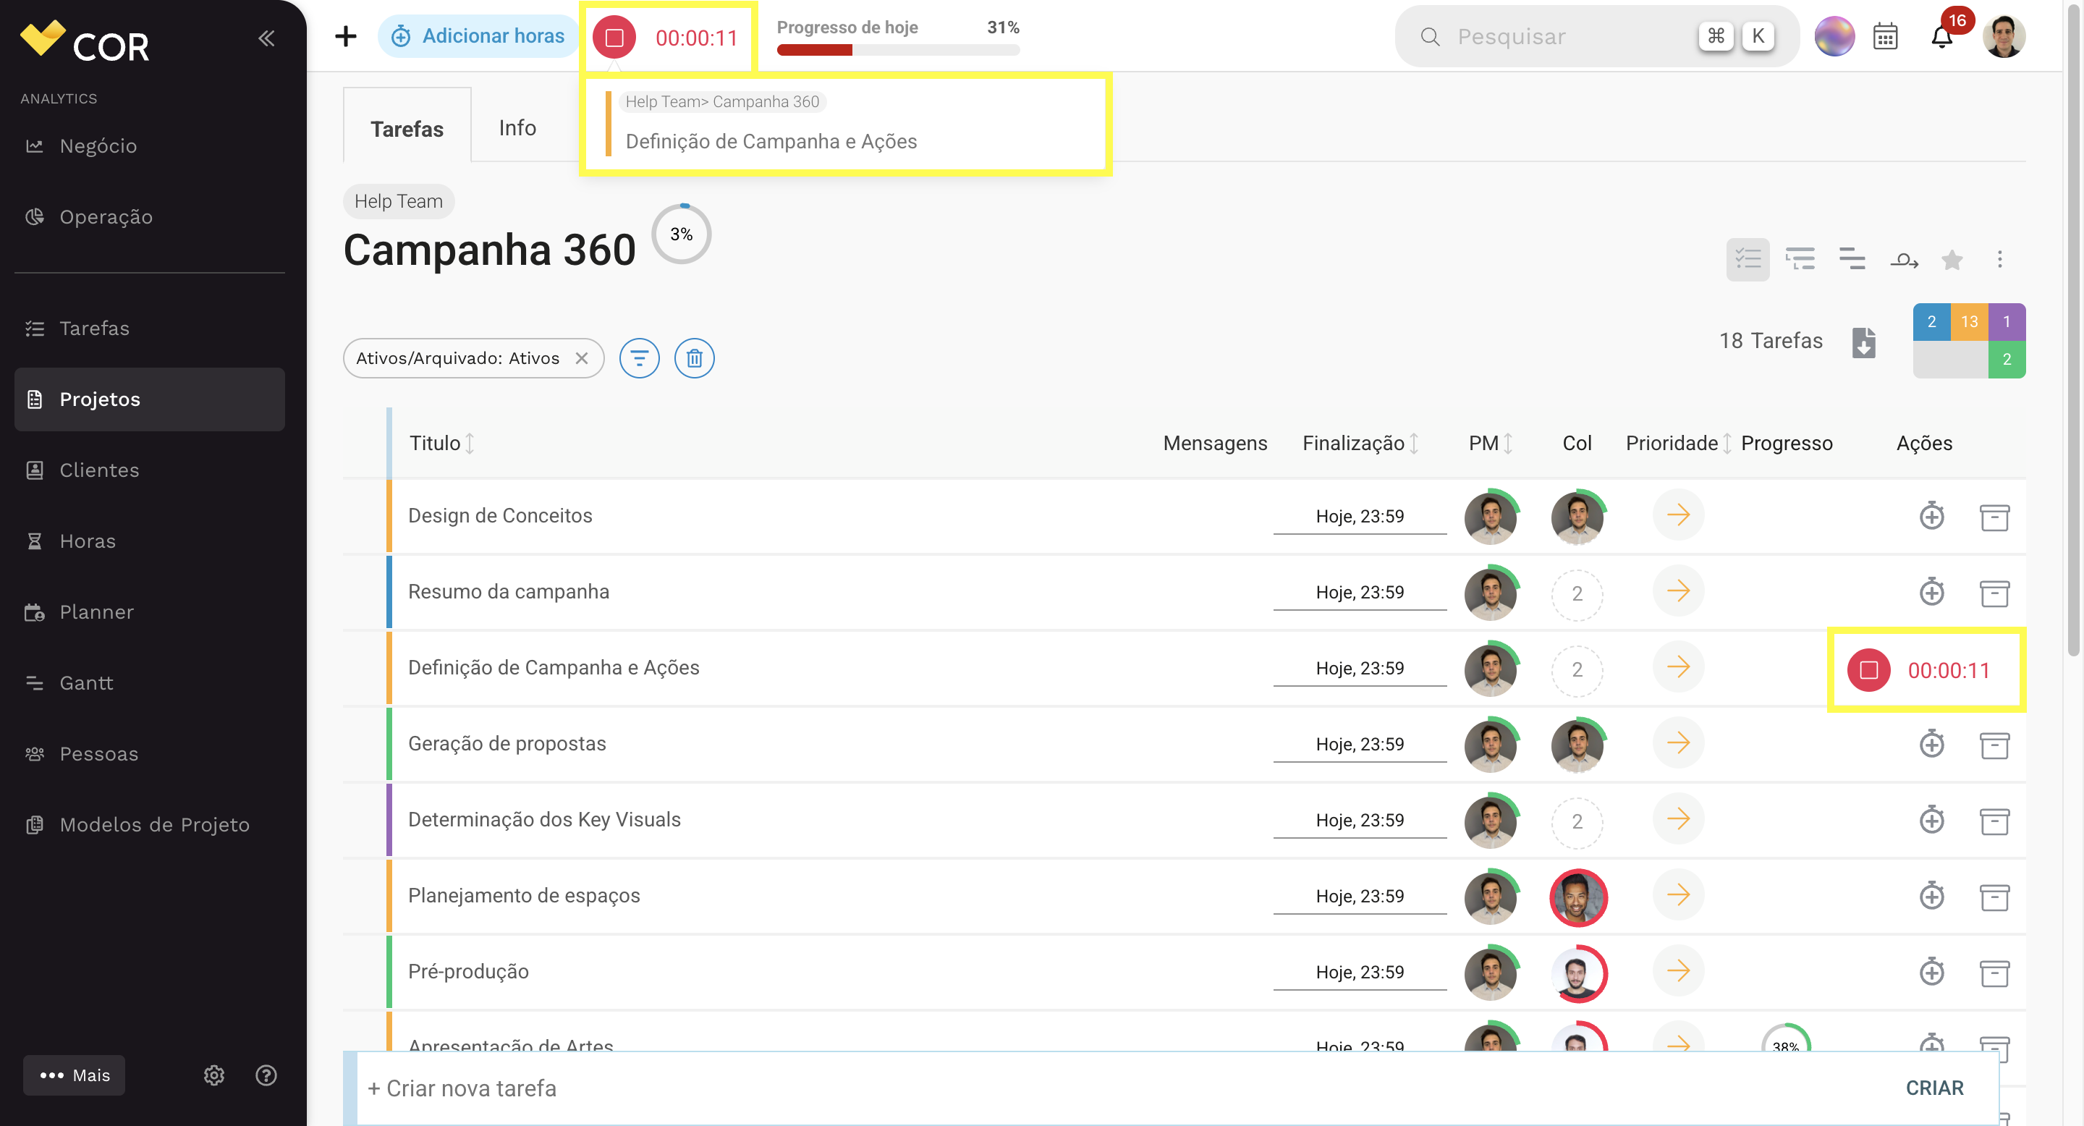The width and height of the screenshot is (2084, 1126).
Task: Switch to the subtask hierarchy view icon
Action: 1800,260
